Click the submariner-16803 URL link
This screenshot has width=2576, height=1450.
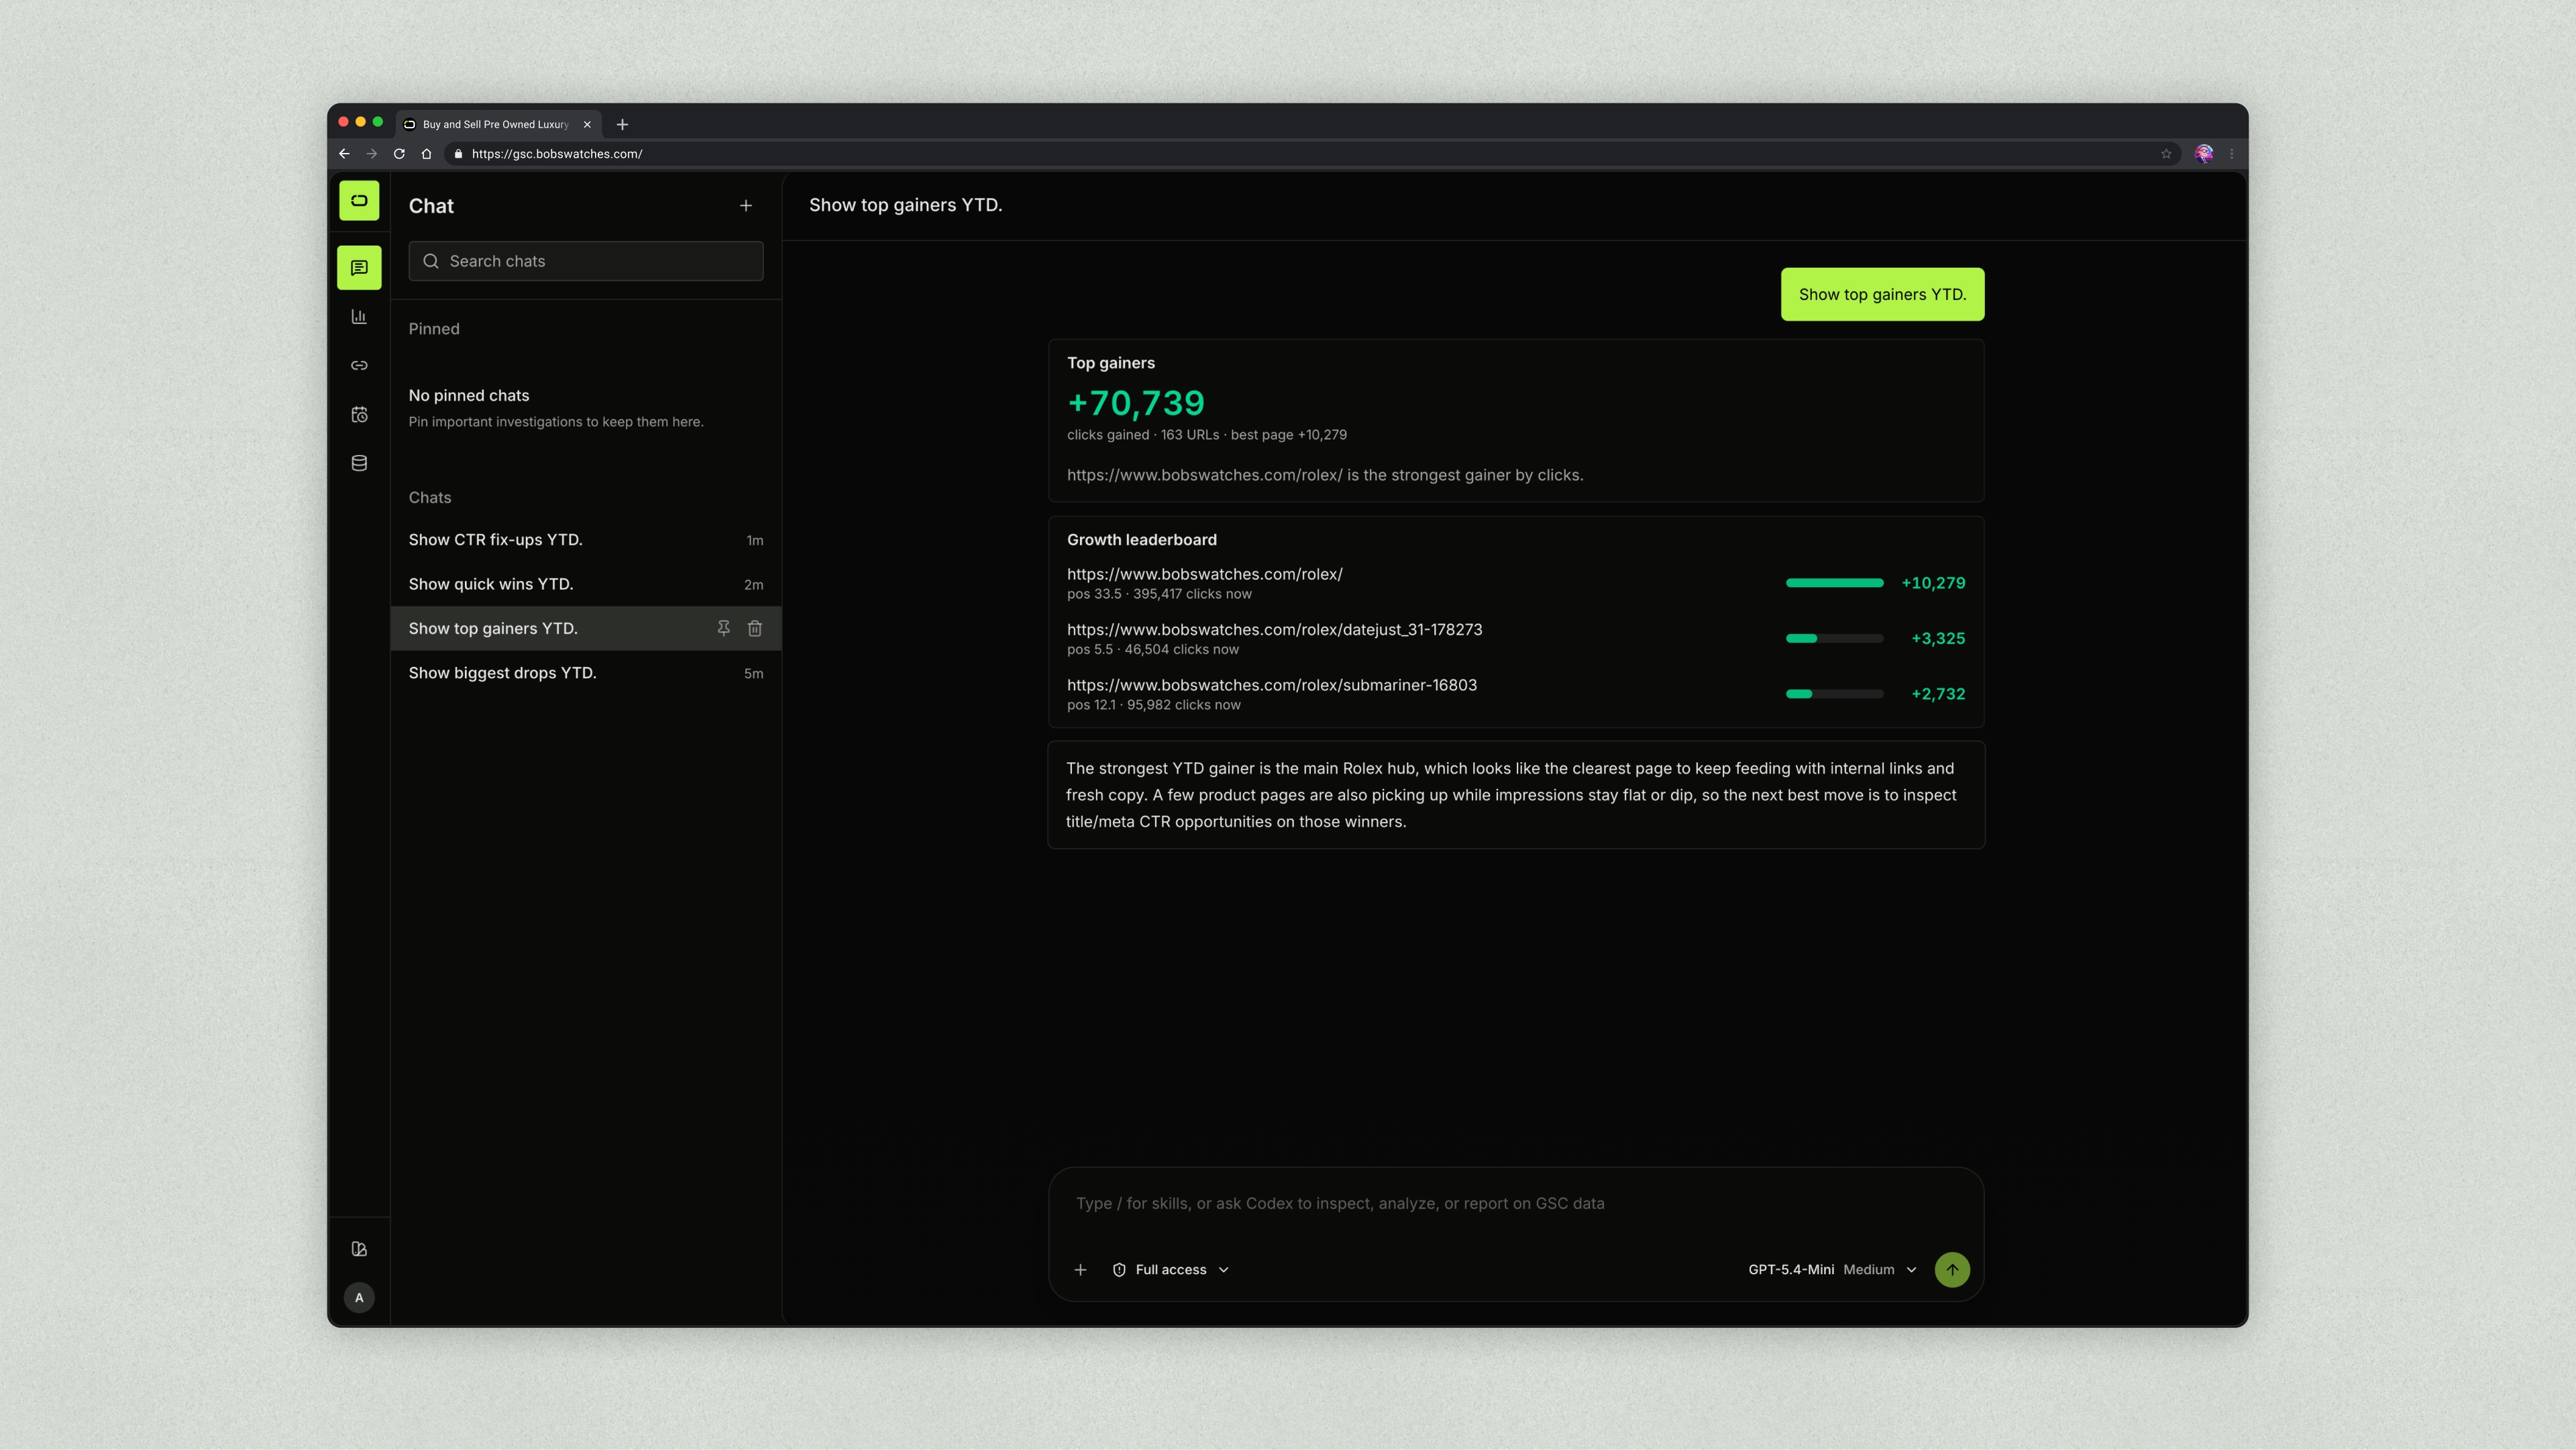tap(1272, 685)
